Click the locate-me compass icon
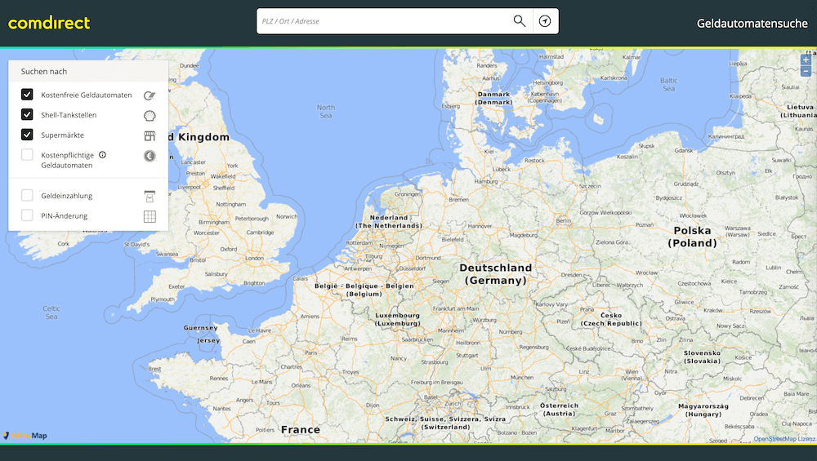Image resolution: width=817 pixels, height=461 pixels. 545,21
